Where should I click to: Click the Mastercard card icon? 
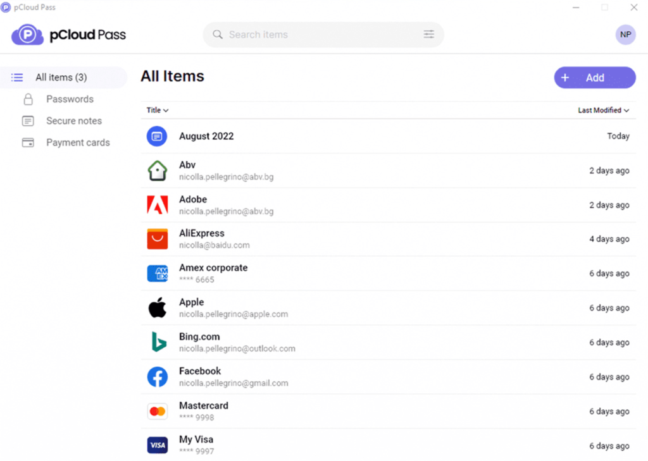(x=157, y=411)
